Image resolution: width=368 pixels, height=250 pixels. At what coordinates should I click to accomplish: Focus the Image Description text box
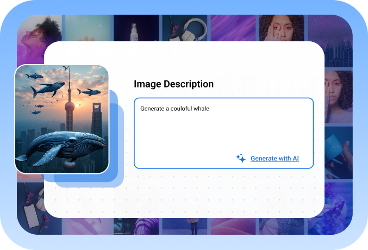click(223, 133)
